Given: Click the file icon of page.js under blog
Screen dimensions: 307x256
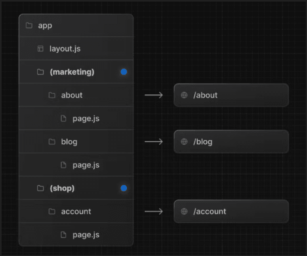Looking at the screenshot, I should pyautogui.click(x=63, y=165).
